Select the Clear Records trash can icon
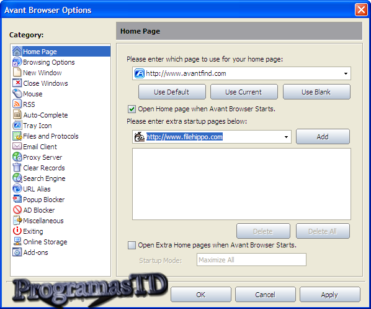 pyautogui.click(x=17, y=168)
